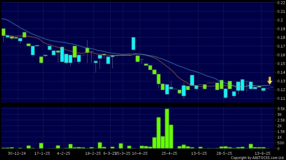Click the tallest volume bar reaching 3.5K
286x160 pixels.
point(167,129)
